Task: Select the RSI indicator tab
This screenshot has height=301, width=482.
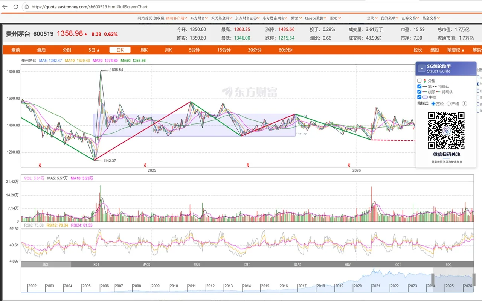Action: [x=46, y=265]
